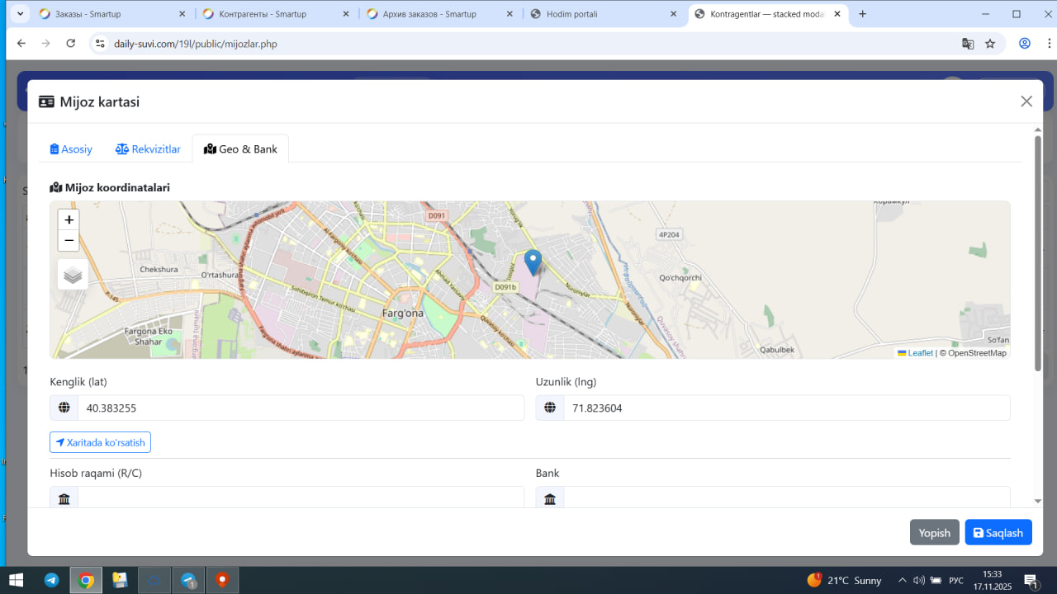Close the Hodim portali browser tab
The image size is (1057, 594).
click(x=673, y=14)
